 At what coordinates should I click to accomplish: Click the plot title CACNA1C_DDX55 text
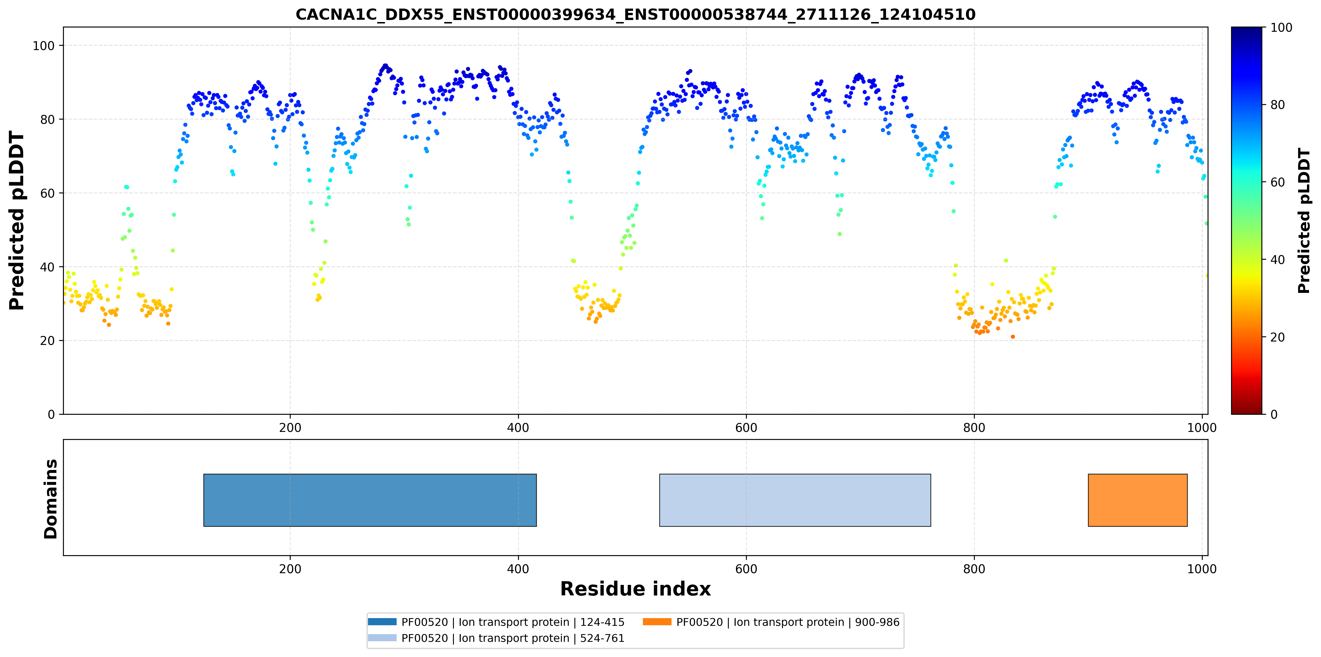(635, 14)
